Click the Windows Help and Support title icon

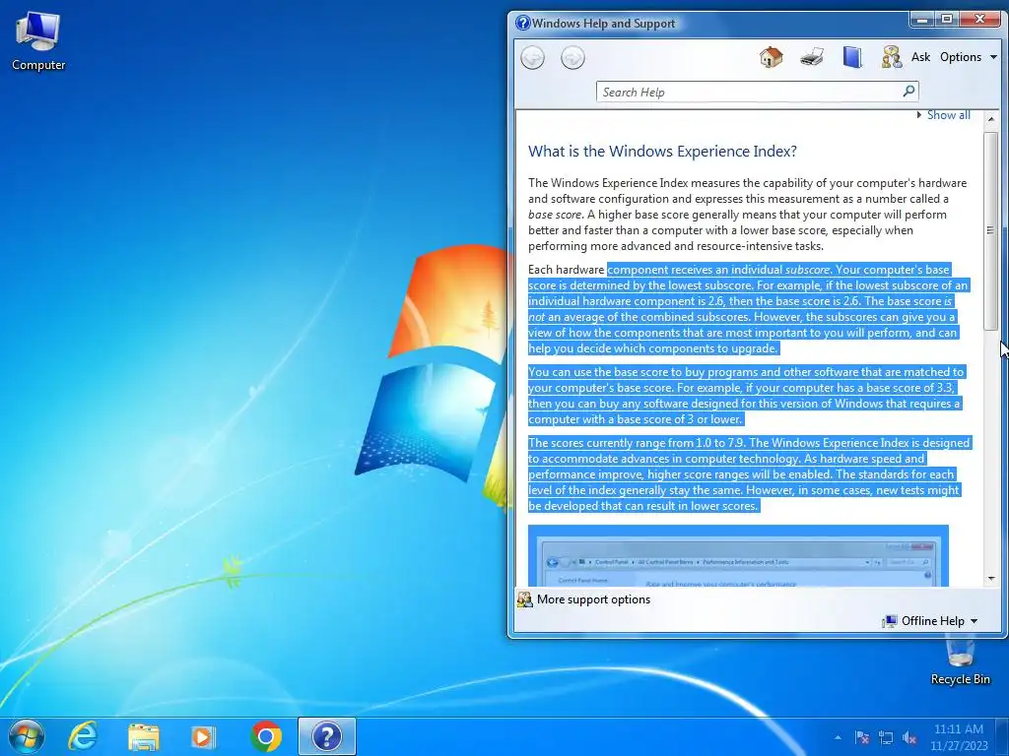point(522,24)
